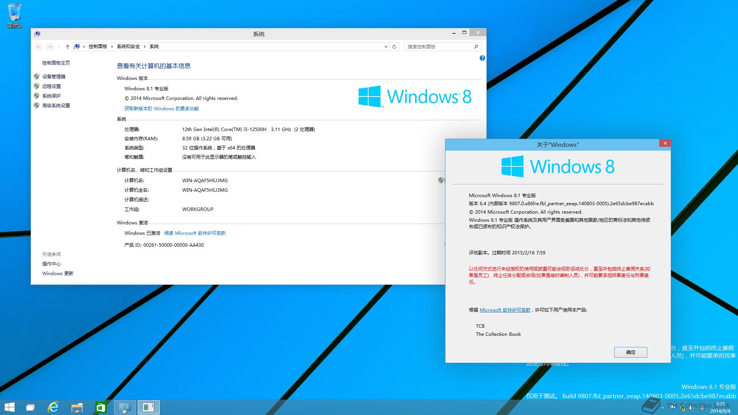Expand chevron before 控制面板 breadcrumb
The width and height of the screenshot is (738, 415).
[x=84, y=46]
